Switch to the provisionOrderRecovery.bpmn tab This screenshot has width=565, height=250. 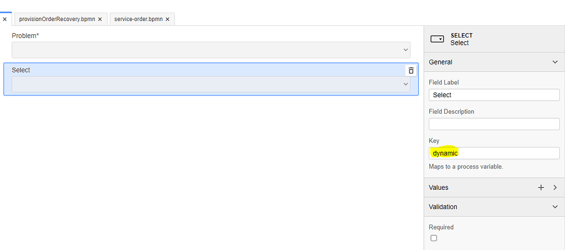coord(57,19)
